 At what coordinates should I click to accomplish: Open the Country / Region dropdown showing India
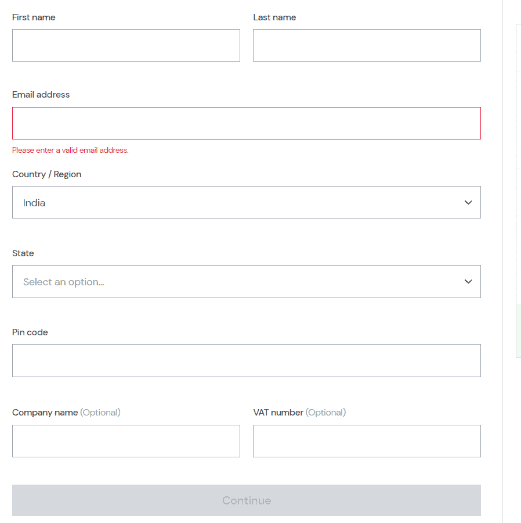coord(247,202)
